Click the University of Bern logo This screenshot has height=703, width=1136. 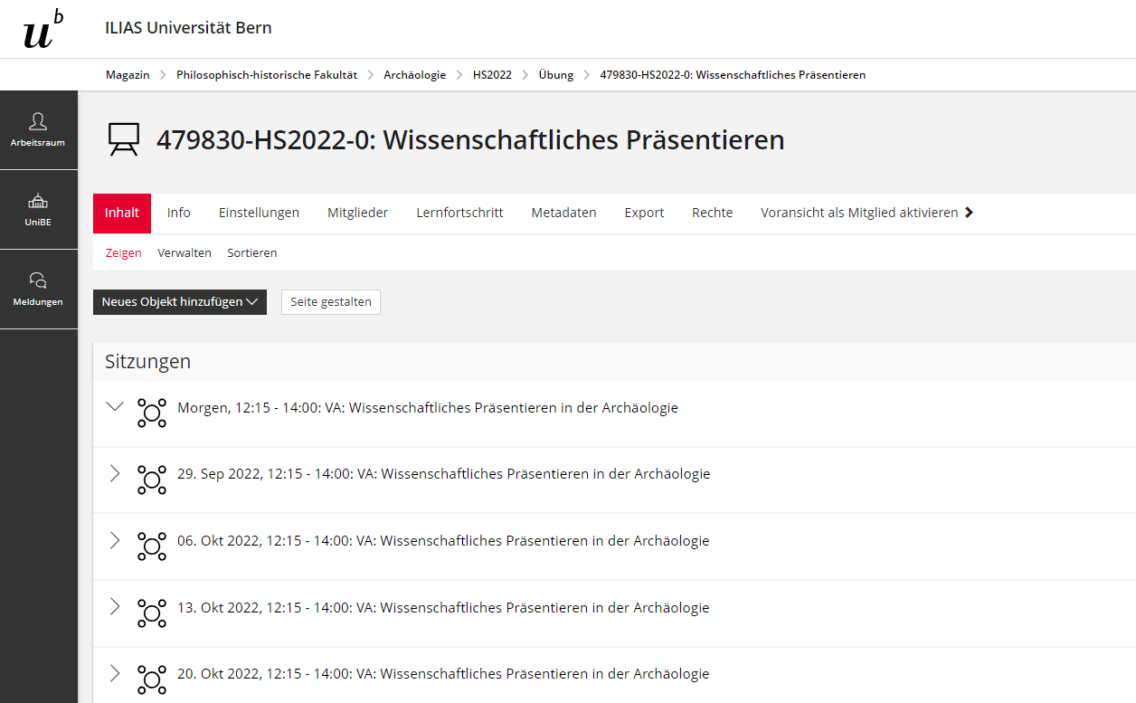(x=43, y=28)
